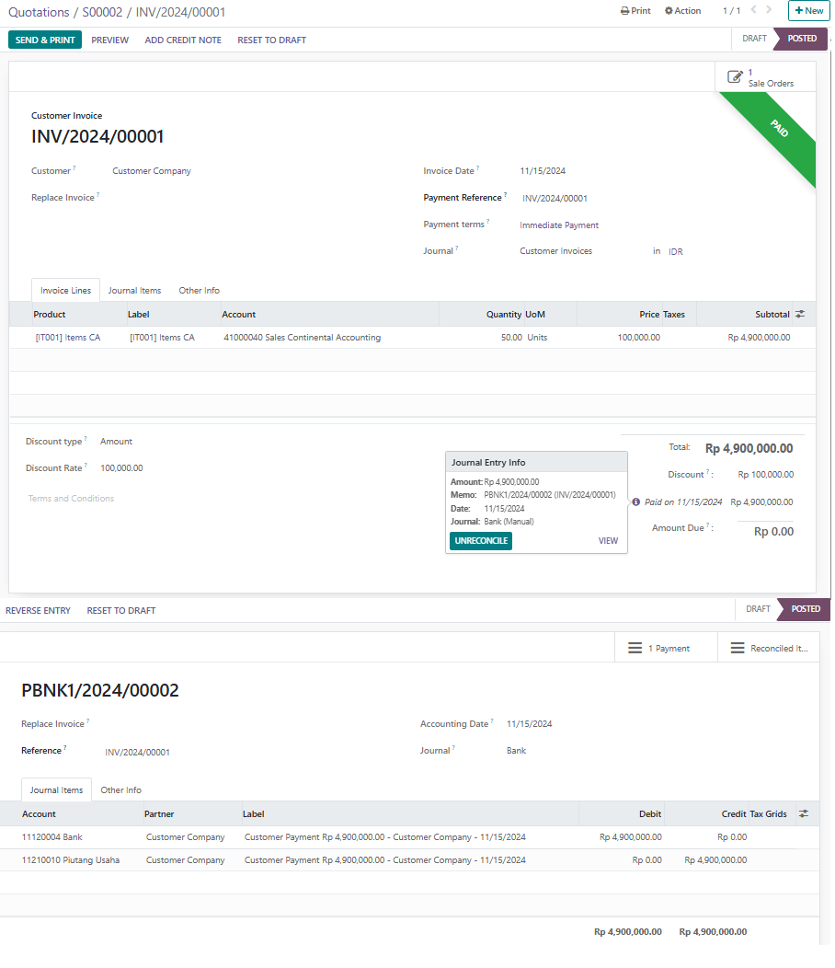Click View link in popup
Viewport: 835px width, 968px height.
(608, 541)
